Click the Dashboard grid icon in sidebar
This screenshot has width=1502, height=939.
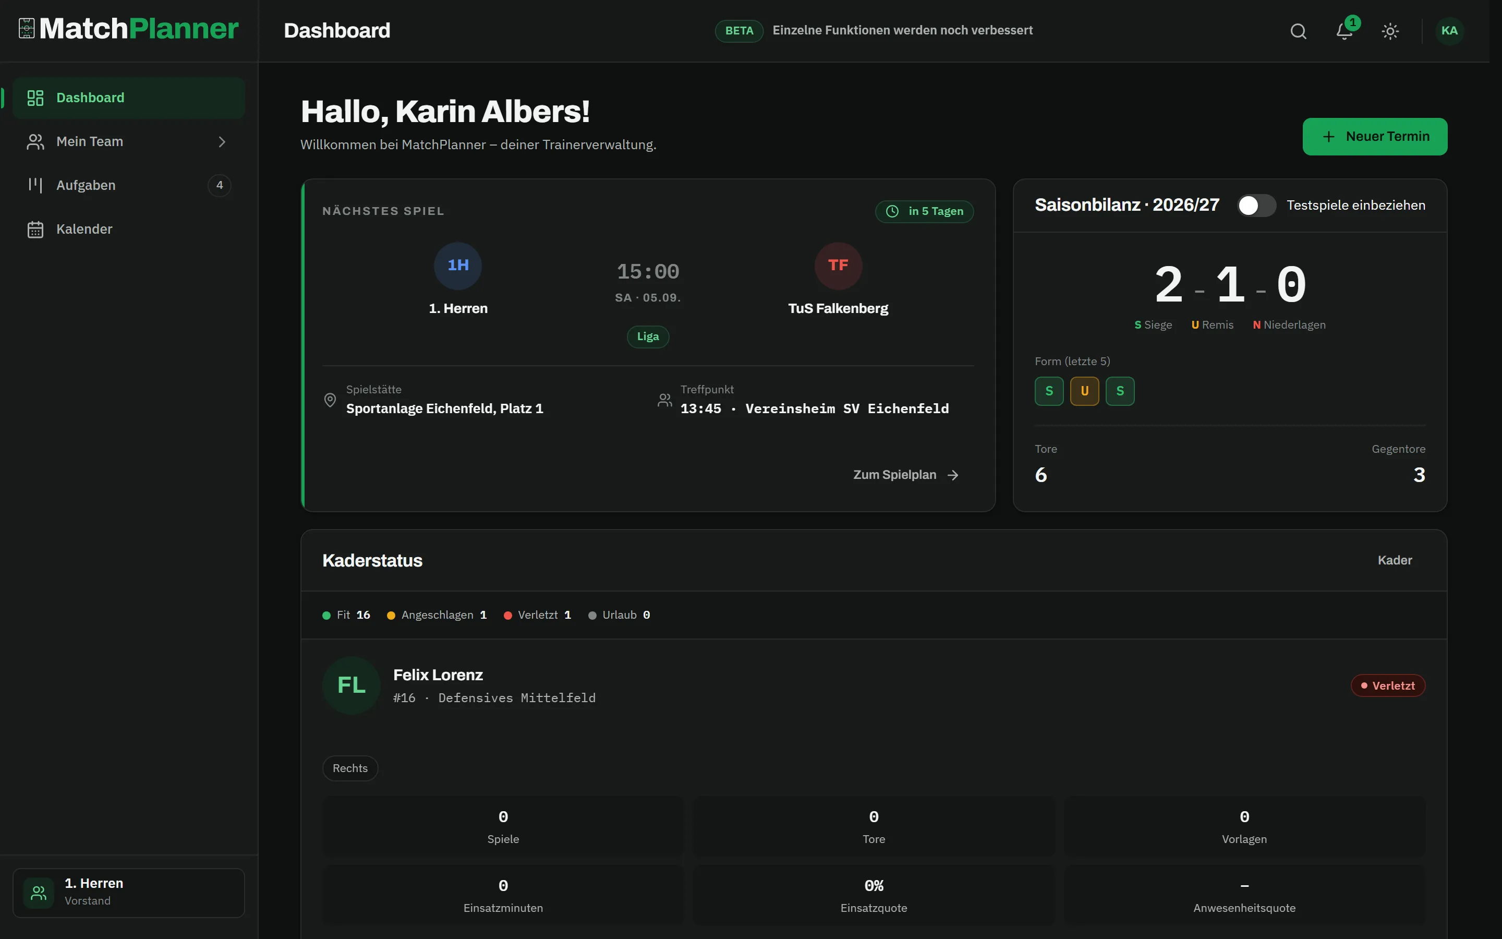[35, 98]
